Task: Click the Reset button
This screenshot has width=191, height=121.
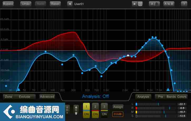Action: click(55, 4)
